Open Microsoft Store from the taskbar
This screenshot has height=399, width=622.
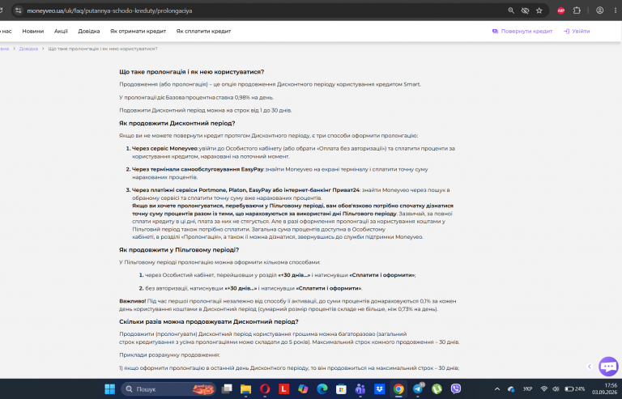pos(341,389)
